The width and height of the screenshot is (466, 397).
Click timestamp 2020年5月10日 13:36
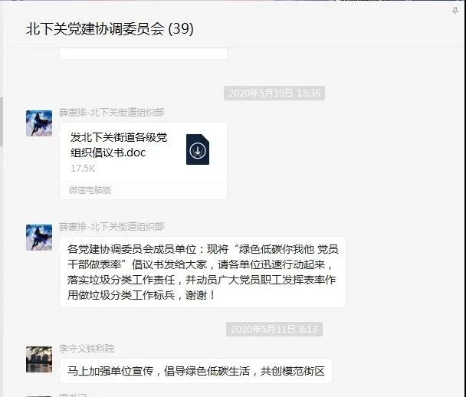tap(274, 94)
